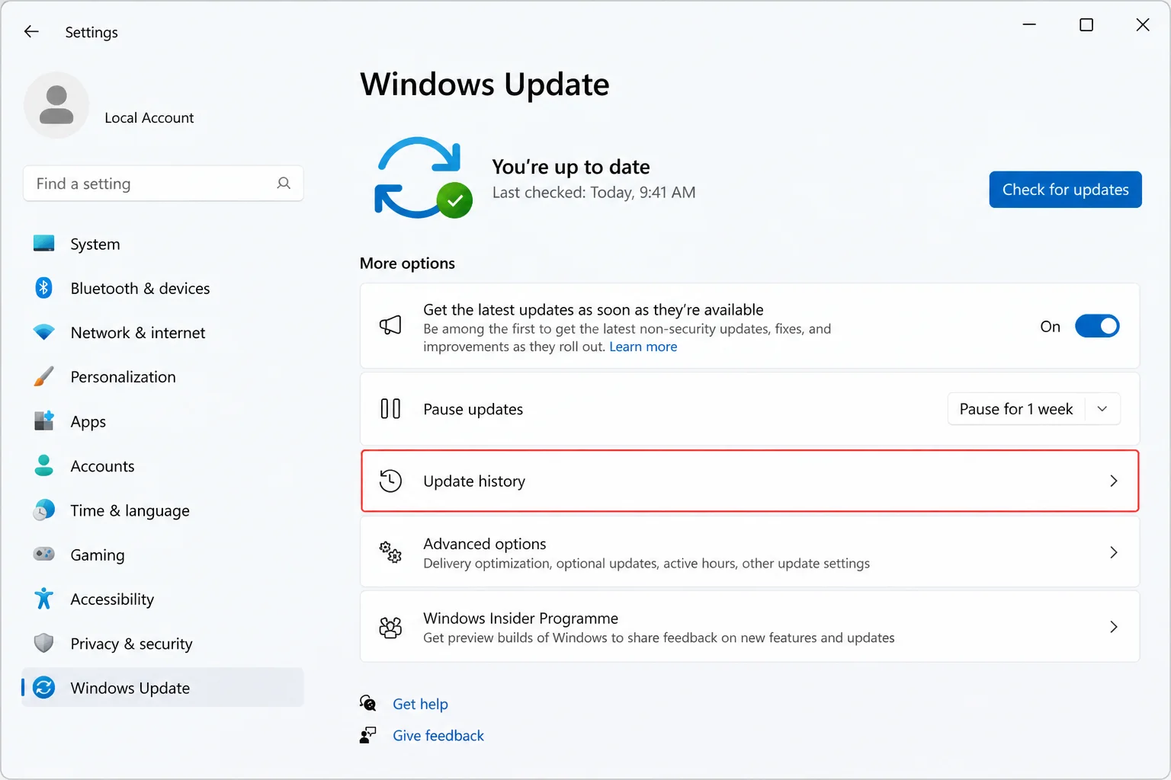
Task: Click the Personalization paintbrush icon
Action: (x=44, y=376)
